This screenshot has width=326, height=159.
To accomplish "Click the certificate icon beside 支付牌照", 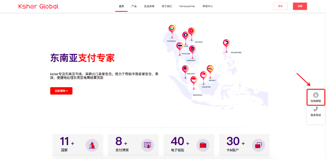I will tap(147, 145).
